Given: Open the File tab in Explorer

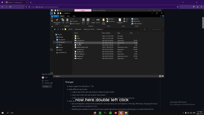Looking at the screenshot, I should tap(56, 16).
